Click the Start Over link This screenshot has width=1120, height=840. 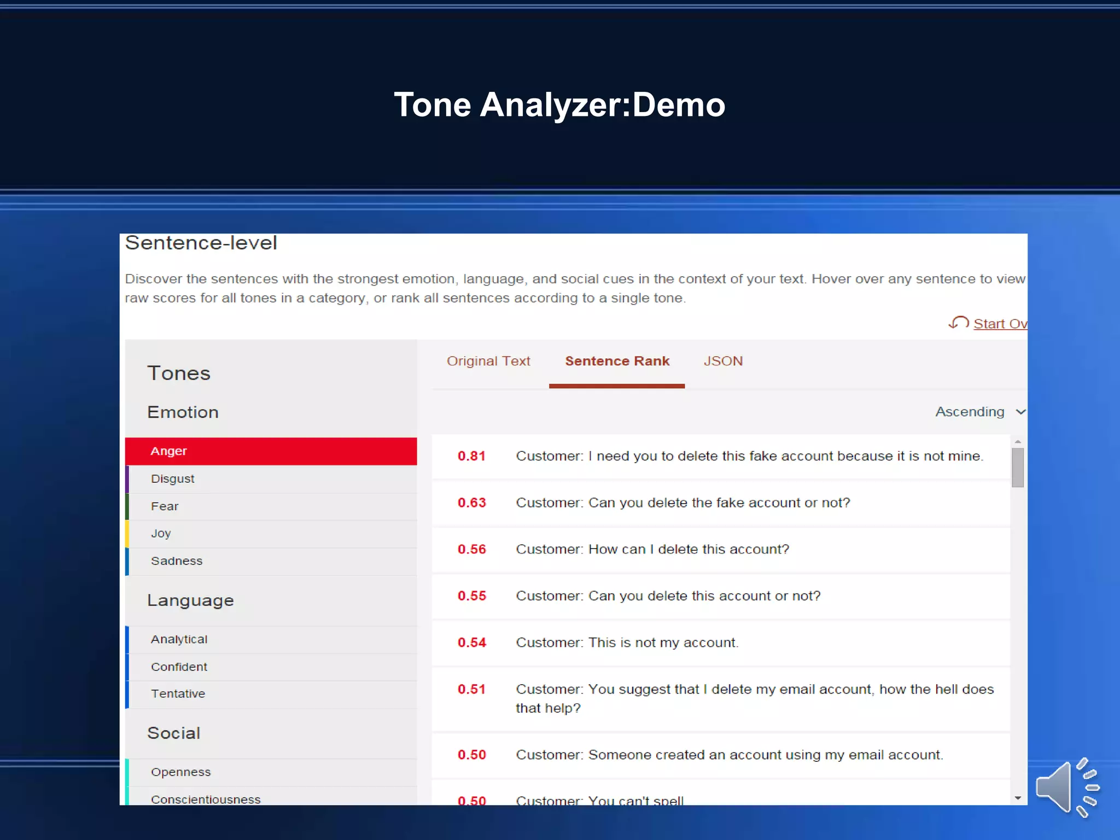click(1000, 324)
